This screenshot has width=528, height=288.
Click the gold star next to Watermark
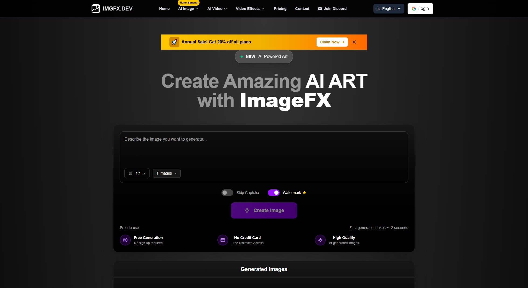[x=304, y=193]
